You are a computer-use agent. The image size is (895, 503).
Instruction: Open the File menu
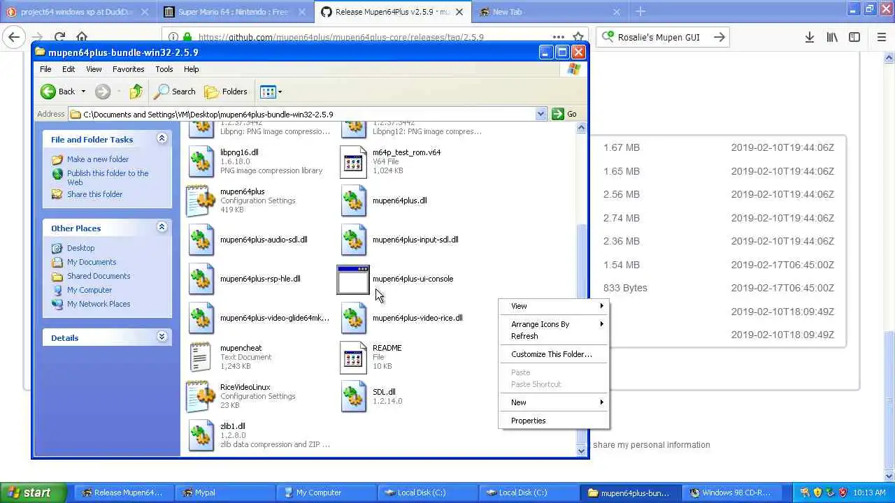click(x=45, y=69)
